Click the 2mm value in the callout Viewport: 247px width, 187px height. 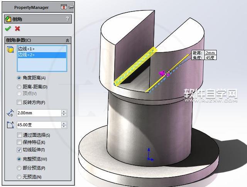pos(210,53)
